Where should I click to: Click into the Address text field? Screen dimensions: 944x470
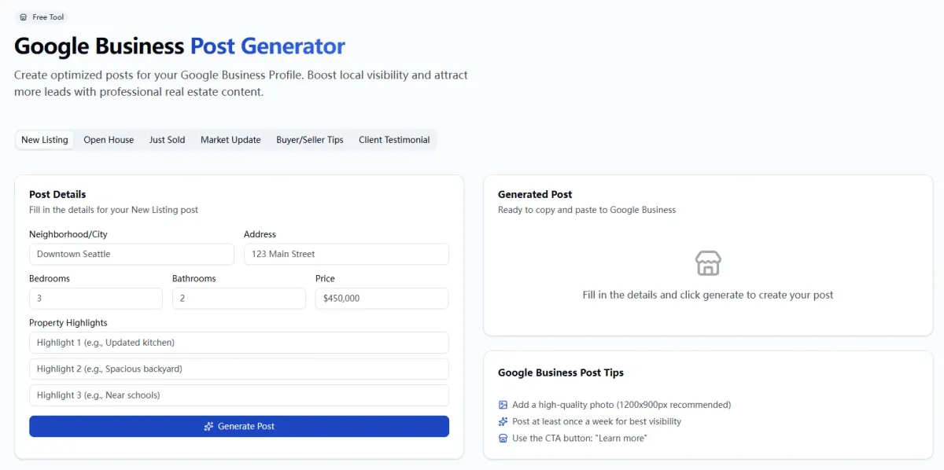point(346,254)
